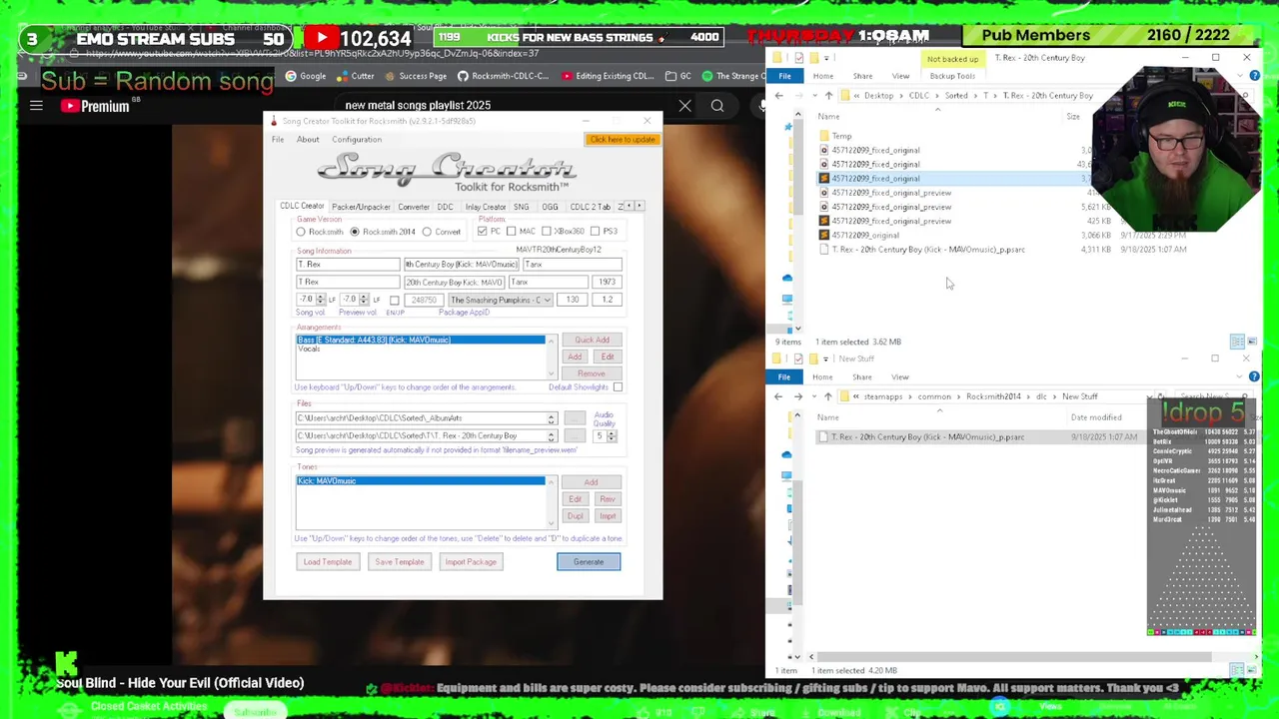The image size is (1279, 719).
Task: Go up one folder in New Stuff Explorer
Action: coord(827,396)
